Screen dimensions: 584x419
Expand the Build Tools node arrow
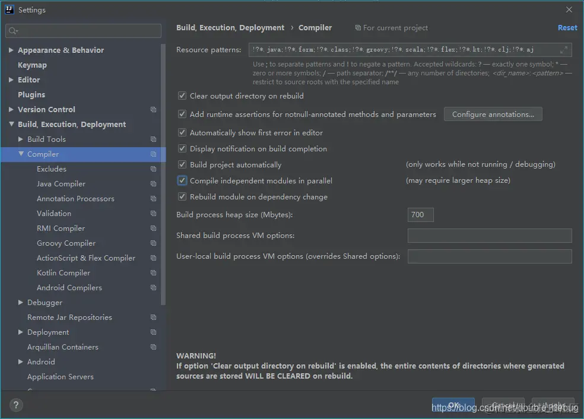point(21,139)
